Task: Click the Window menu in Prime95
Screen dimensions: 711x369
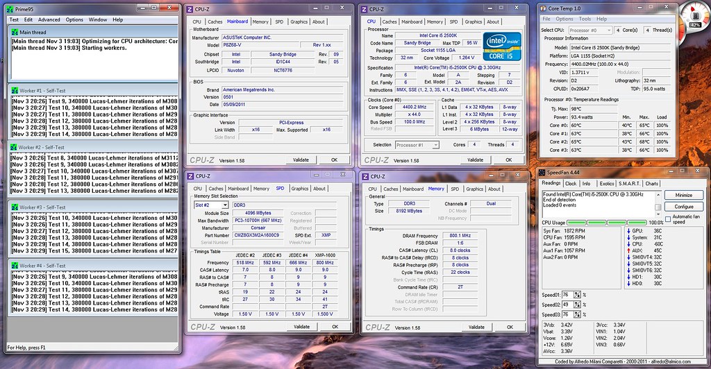Action: pos(97,20)
